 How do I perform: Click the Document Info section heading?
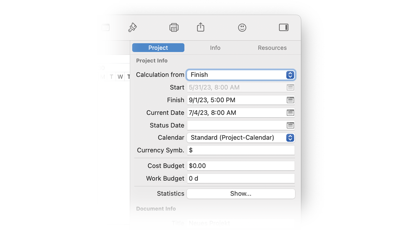(156, 209)
